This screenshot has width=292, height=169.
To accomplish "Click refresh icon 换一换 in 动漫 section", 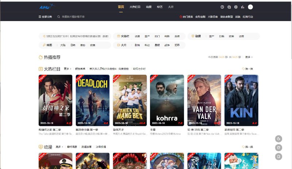I will [243, 147].
